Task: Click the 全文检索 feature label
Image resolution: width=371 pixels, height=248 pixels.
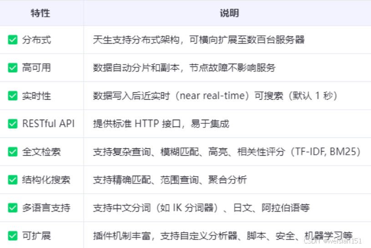Action: (x=41, y=152)
